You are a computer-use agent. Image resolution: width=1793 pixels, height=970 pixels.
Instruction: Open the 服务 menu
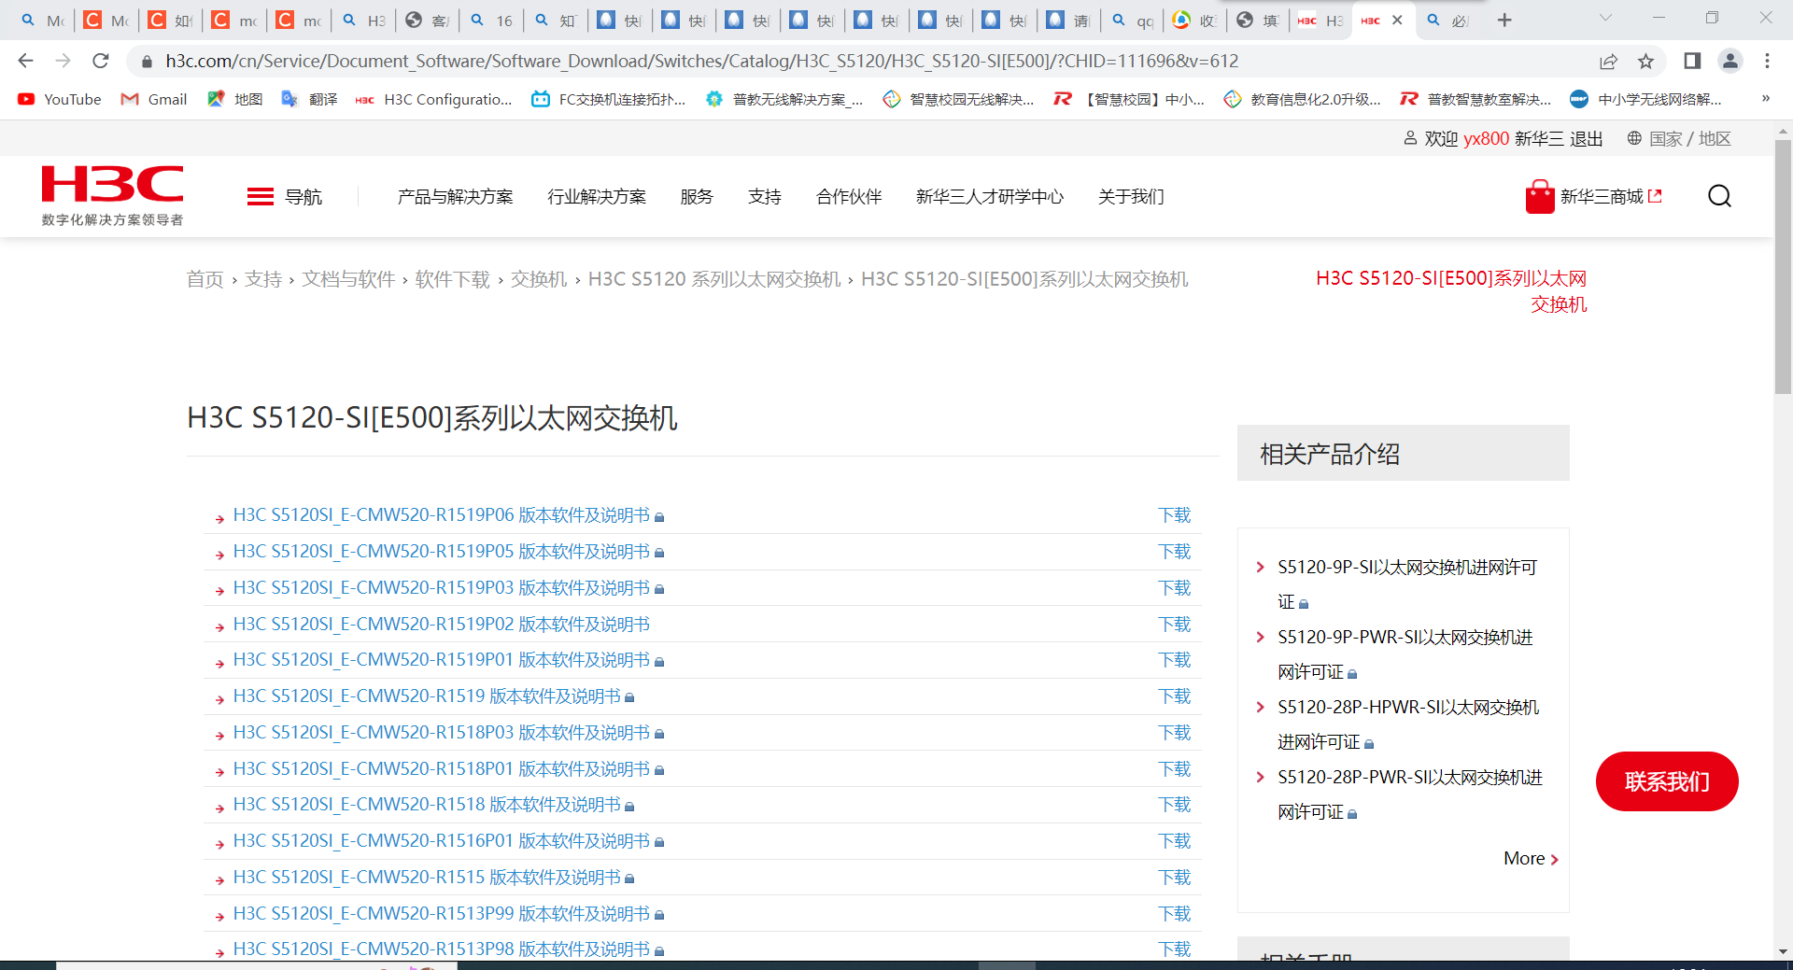click(697, 196)
